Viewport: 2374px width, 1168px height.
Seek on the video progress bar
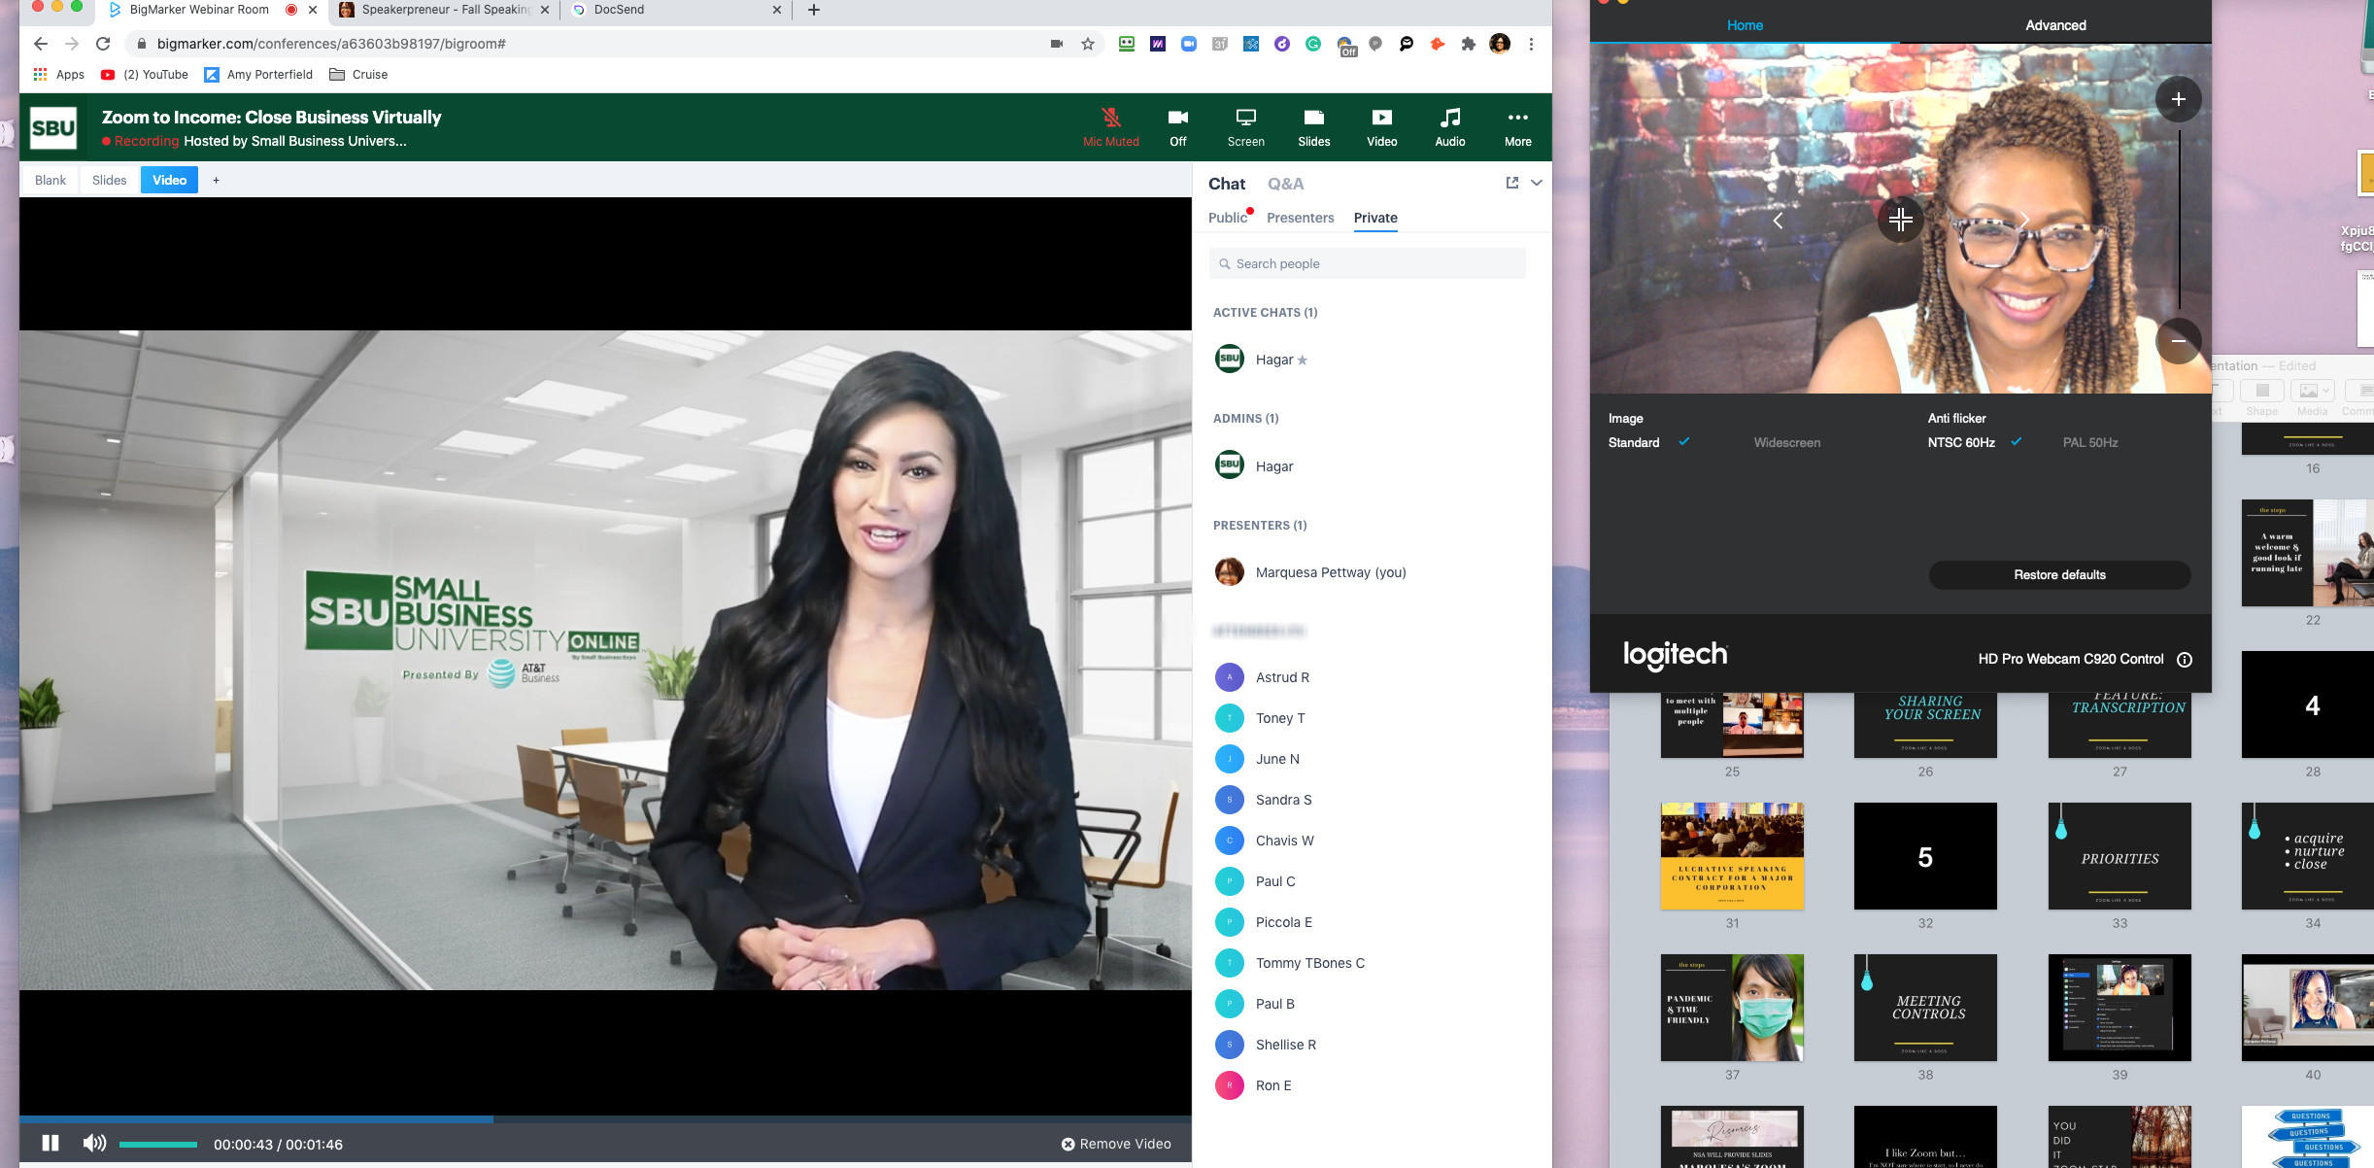point(605,1119)
